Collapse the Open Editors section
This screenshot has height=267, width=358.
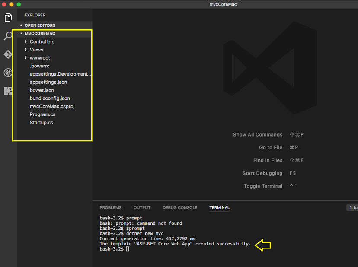[x=55, y=25]
